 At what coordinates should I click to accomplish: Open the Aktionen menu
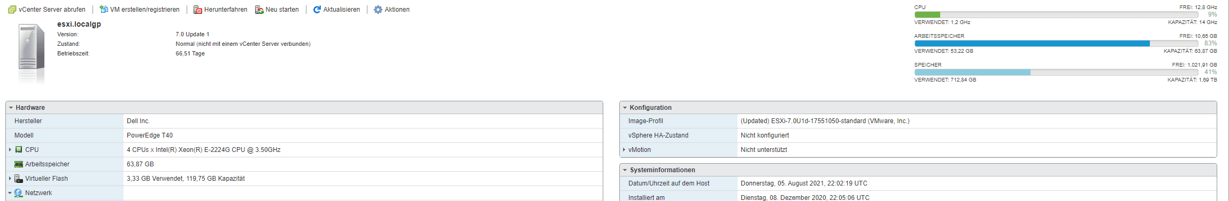(x=391, y=10)
